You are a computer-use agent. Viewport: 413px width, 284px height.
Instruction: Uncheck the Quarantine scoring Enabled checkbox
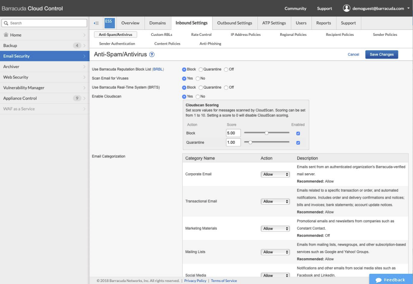298,143
